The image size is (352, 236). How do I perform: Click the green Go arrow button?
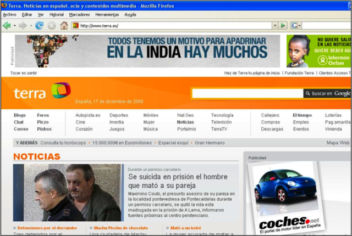tap(283, 26)
